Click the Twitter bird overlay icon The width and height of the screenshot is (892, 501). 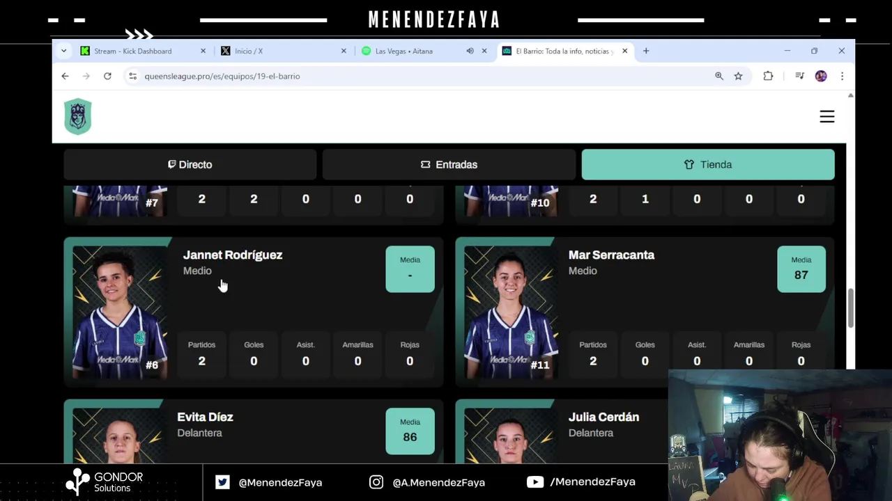click(222, 482)
